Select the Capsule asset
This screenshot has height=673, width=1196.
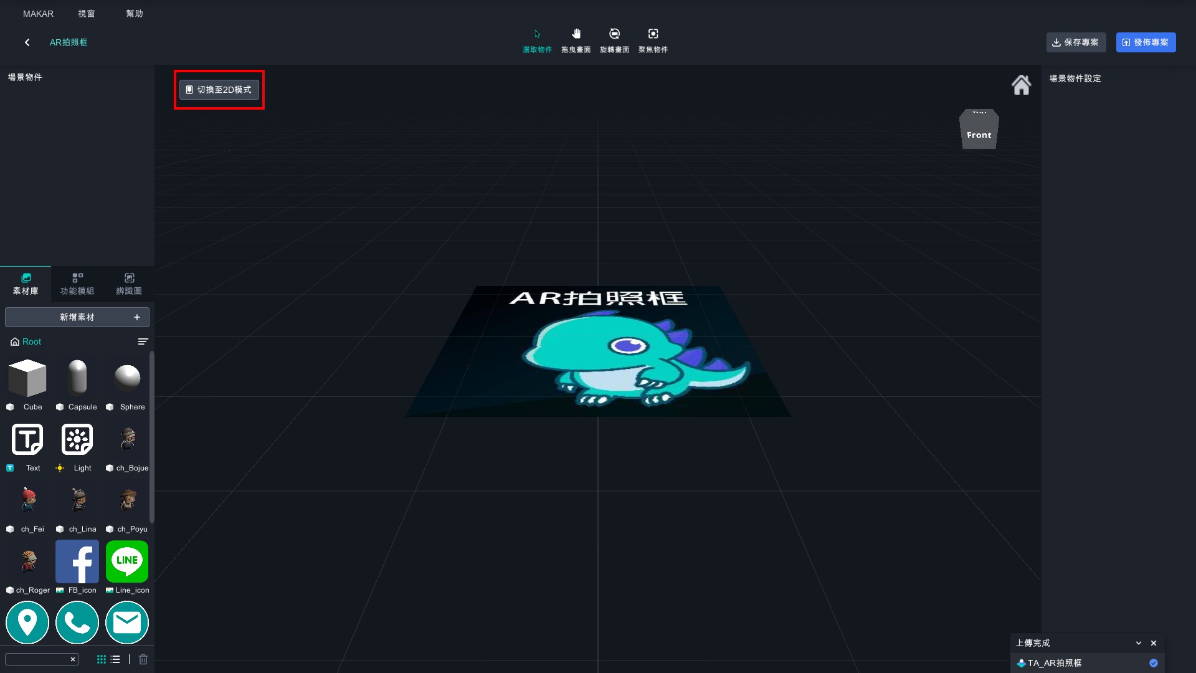(x=77, y=378)
